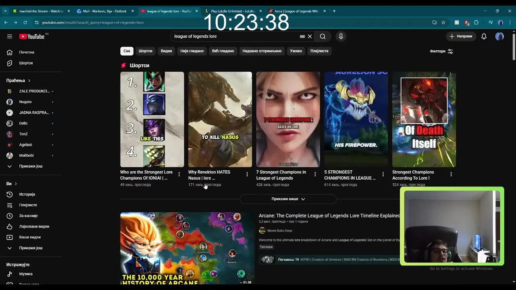The width and height of the screenshot is (516, 290).
Task: Open 7 Strongest Champions short thumbnail
Action: click(288, 119)
